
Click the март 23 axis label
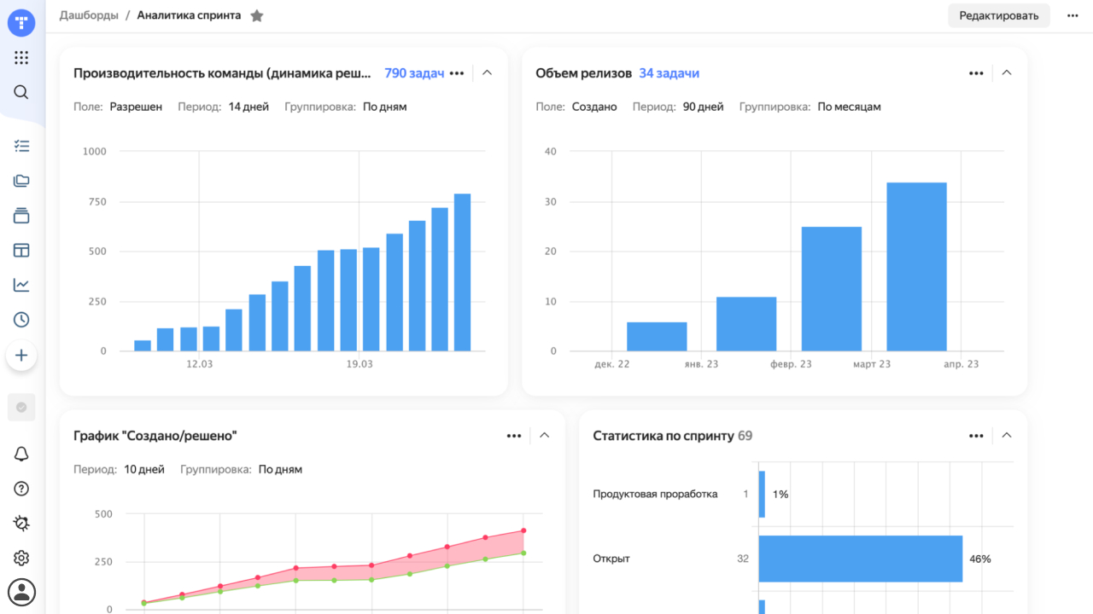872,364
